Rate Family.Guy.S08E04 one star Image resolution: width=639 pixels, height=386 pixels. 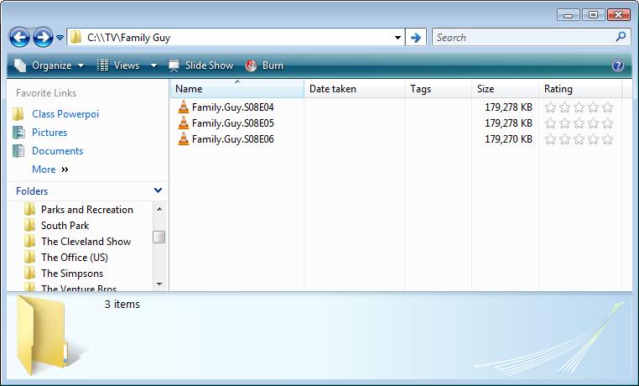click(550, 107)
